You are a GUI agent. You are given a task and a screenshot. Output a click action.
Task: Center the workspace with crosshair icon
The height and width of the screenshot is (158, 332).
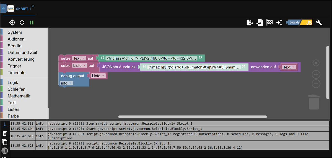point(316,63)
